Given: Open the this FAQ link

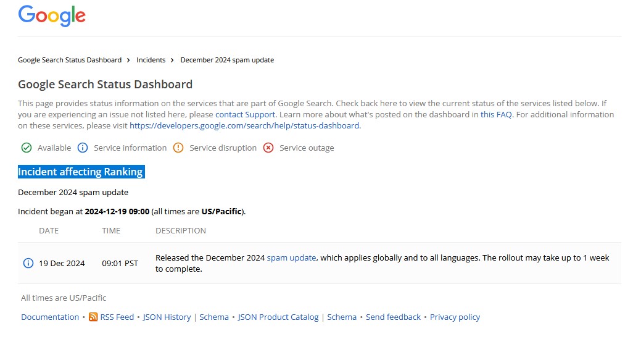Looking at the screenshot, I should [496, 114].
